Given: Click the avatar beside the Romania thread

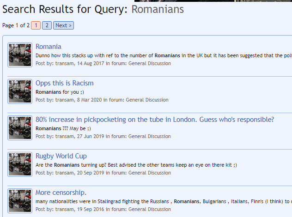Looking at the screenshot, I should 20,55.
